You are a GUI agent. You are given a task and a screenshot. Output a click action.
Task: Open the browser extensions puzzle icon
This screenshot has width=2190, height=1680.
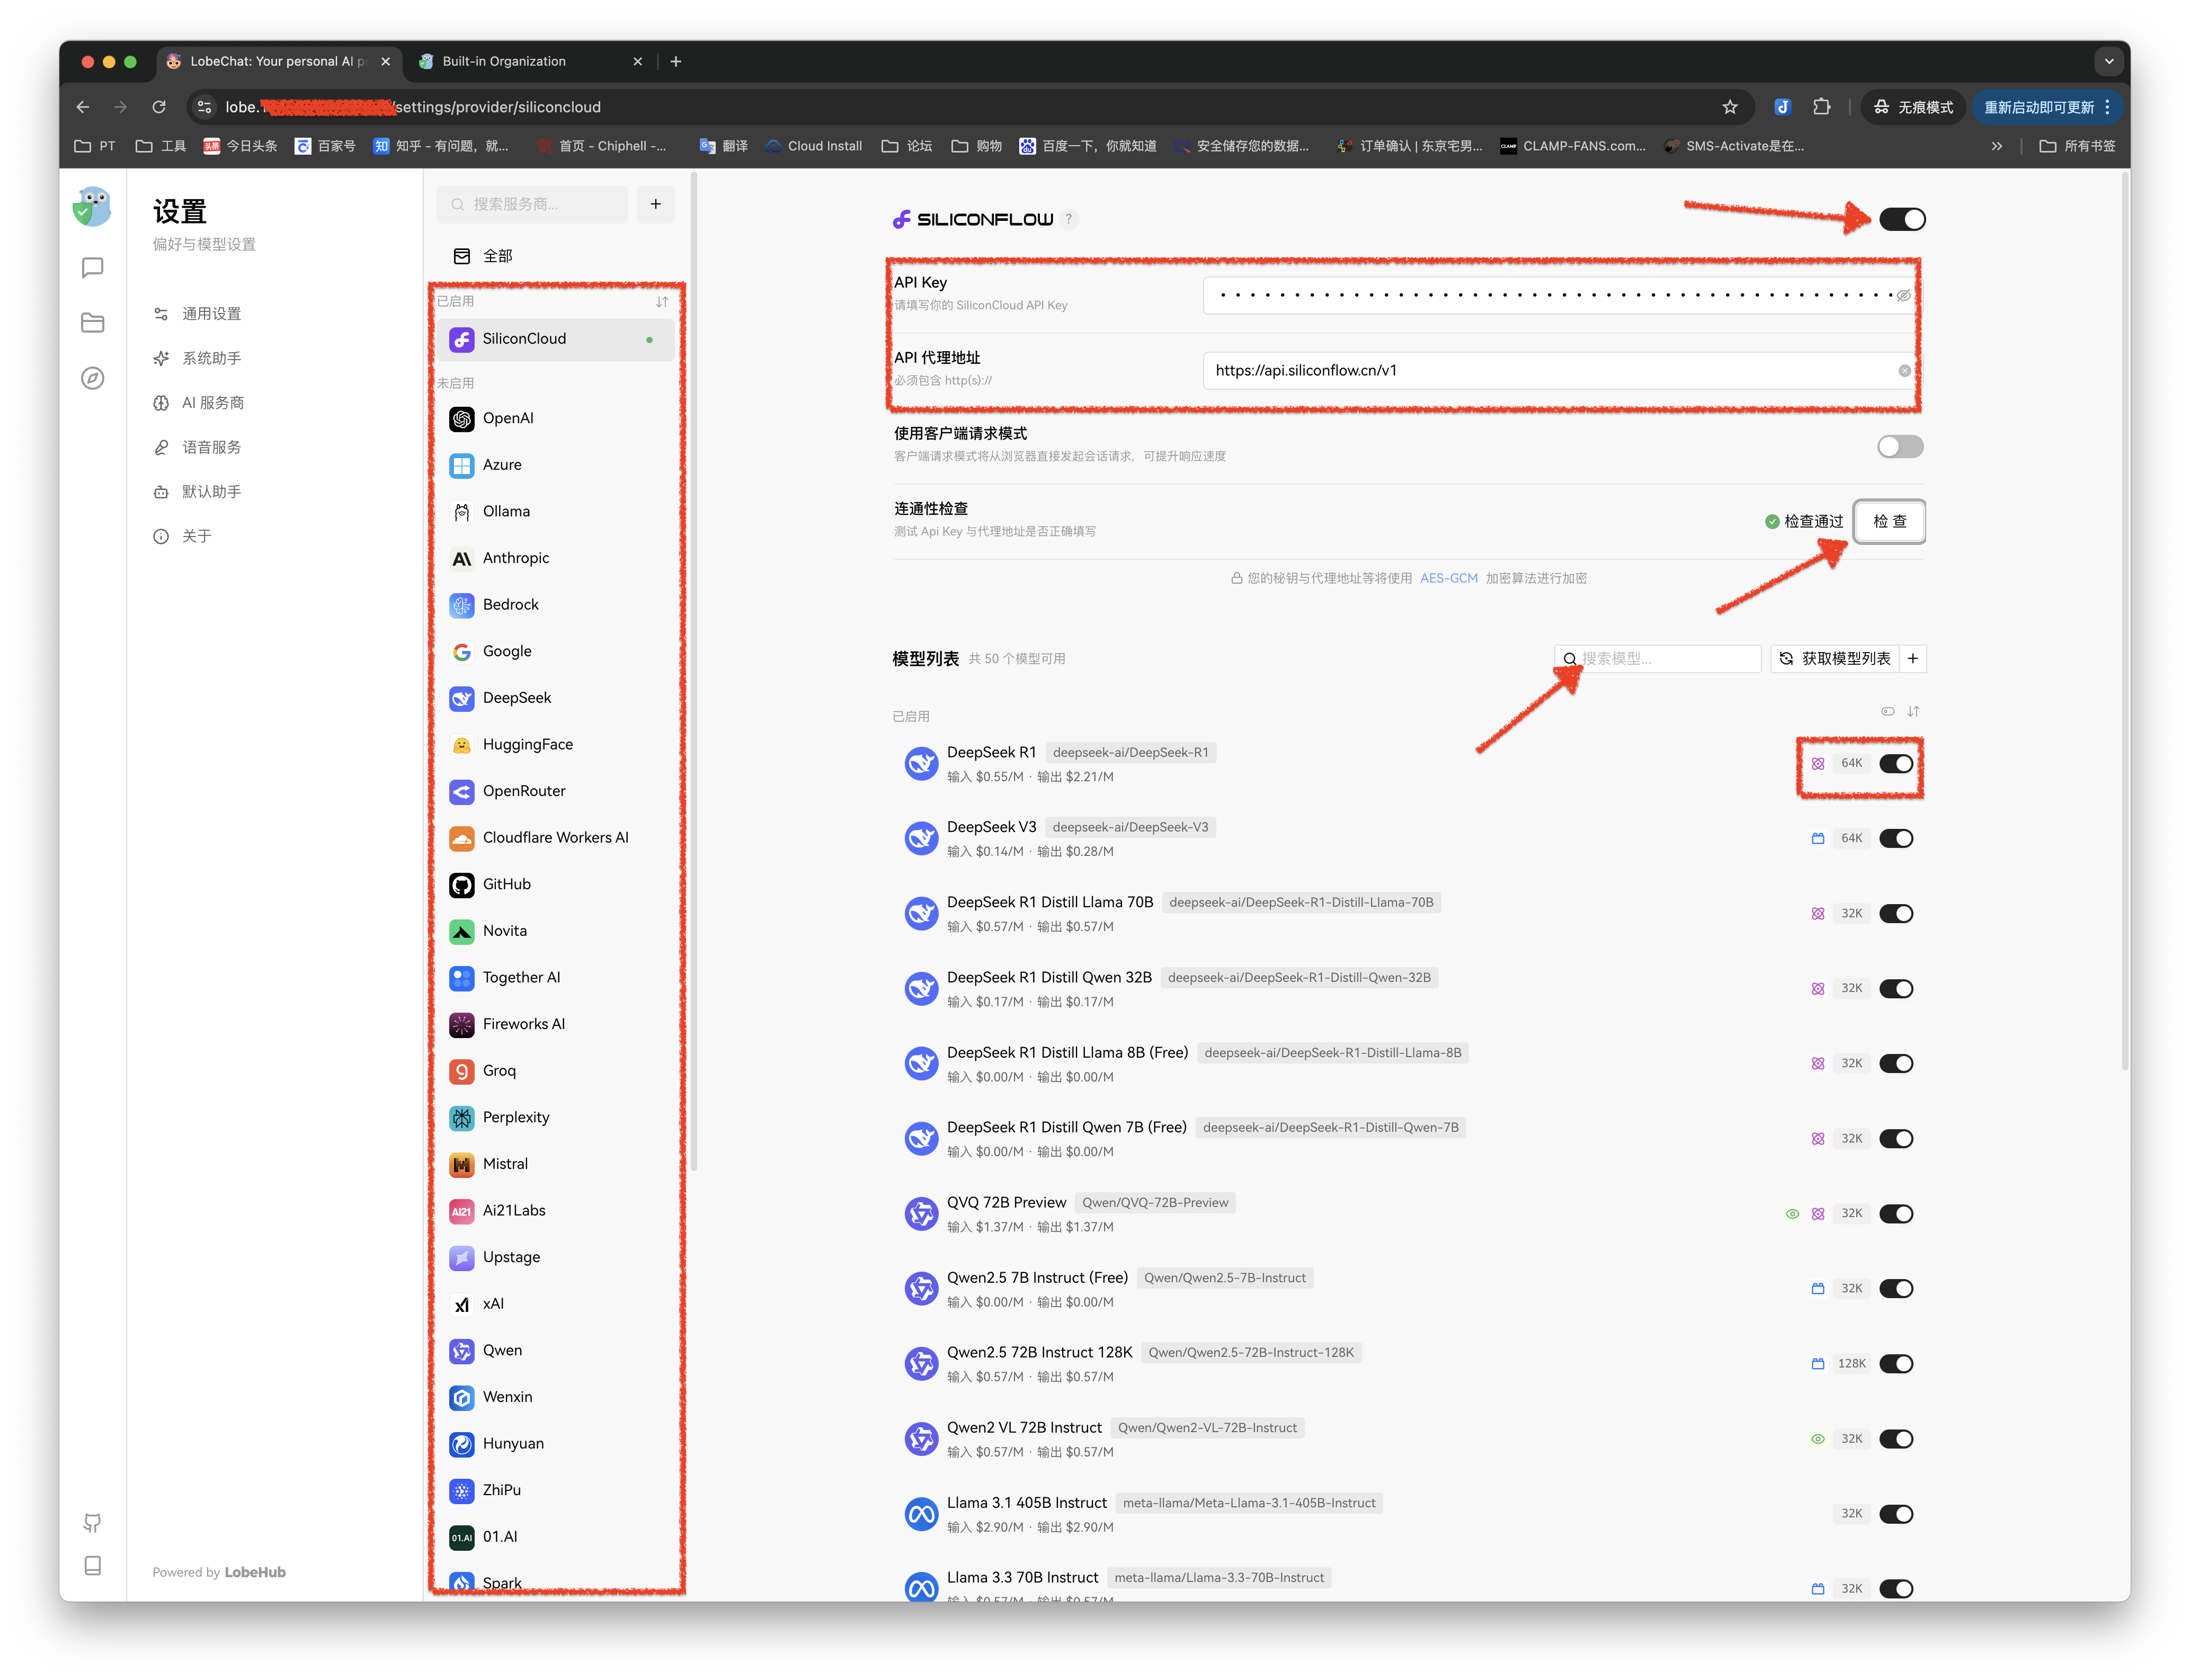click(1822, 107)
